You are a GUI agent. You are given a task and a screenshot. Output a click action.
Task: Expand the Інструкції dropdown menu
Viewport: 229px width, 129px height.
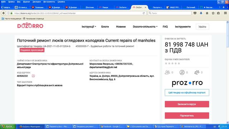[89, 26]
